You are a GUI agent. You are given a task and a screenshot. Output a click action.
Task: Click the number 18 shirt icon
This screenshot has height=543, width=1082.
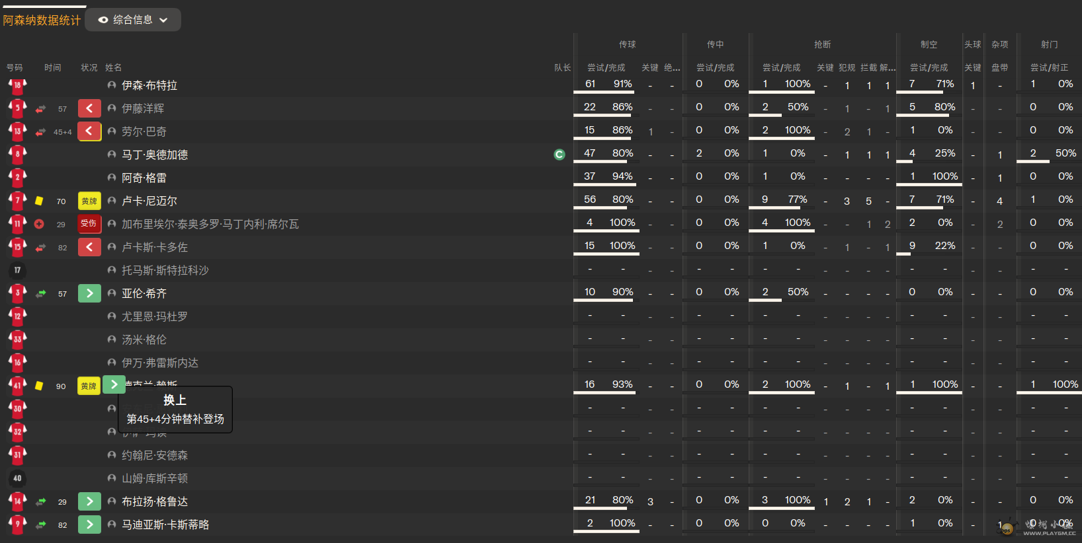(17, 85)
